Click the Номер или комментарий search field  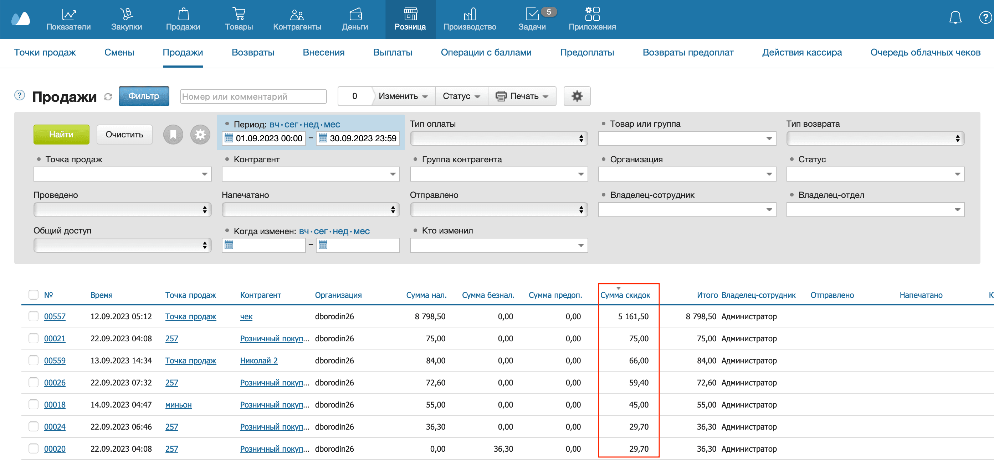253,96
